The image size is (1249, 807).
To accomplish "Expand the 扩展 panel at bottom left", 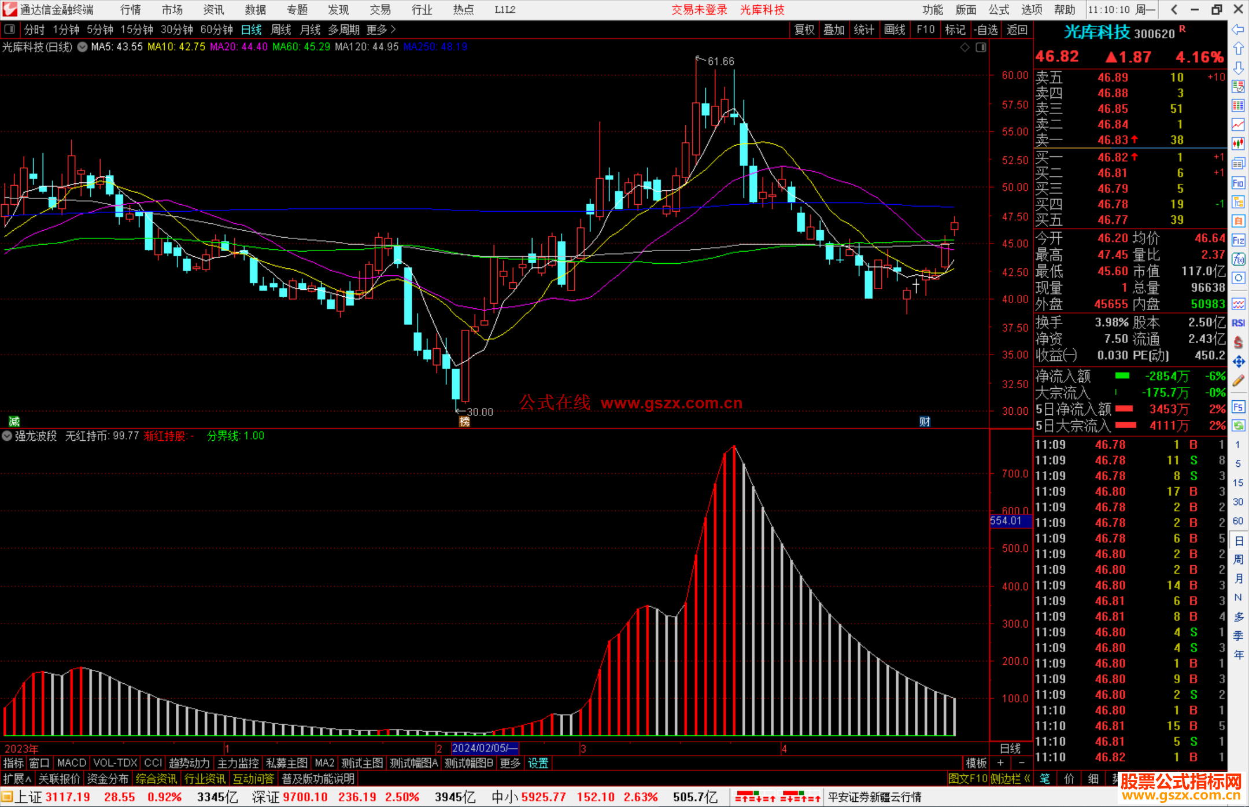I will [x=17, y=779].
